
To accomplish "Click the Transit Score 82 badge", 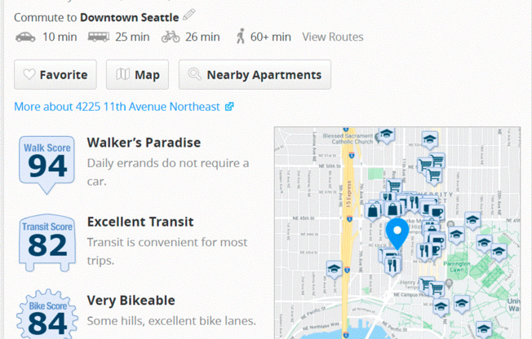I will coord(47,242).
